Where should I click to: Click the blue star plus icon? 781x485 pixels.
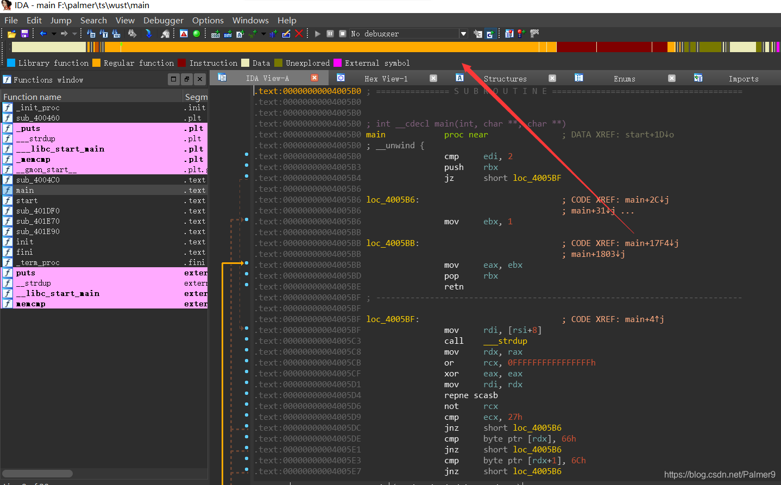coord(273,34)
